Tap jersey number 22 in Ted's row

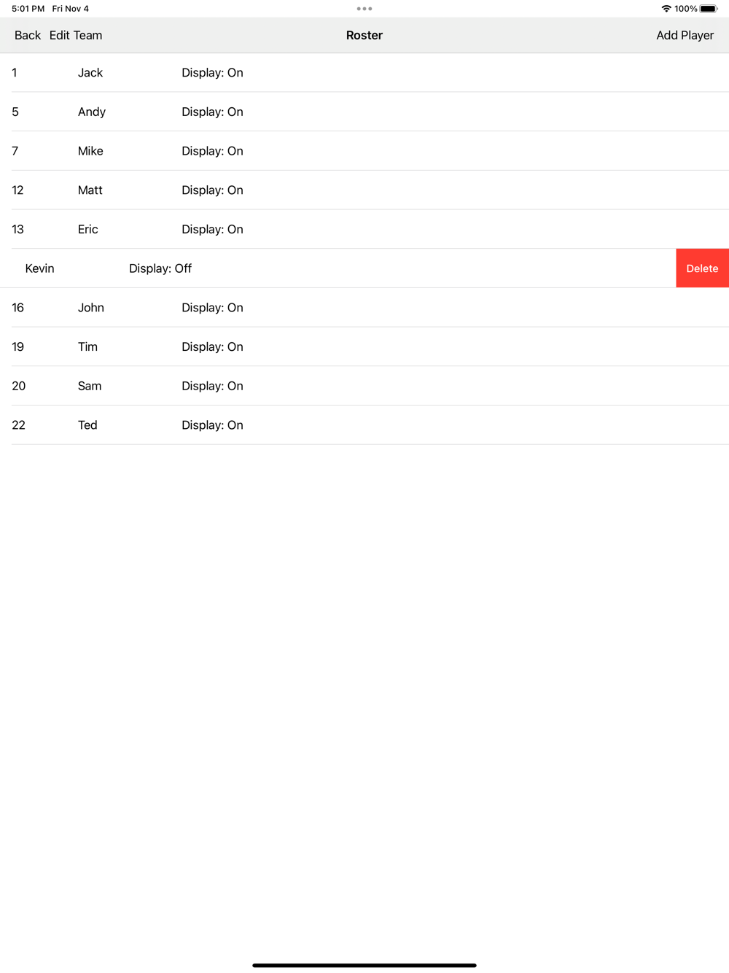pos(18,425)
